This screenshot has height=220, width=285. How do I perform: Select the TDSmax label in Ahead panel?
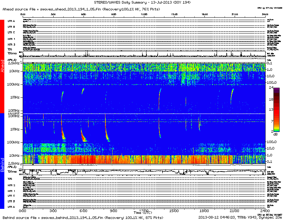[12, 53]
